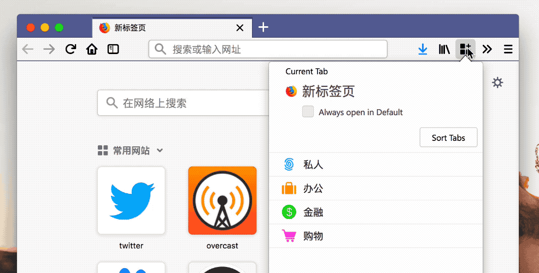The image size is (539, 273).
Task: Click the fingerprint icon for 私人
Action: coord(289,164)
